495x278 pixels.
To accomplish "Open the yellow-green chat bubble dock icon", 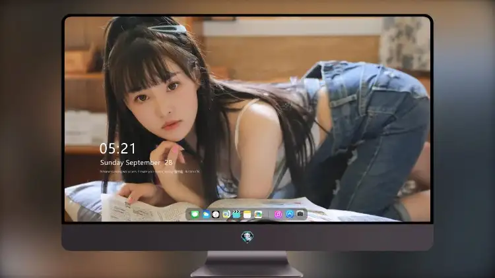I will (226, 214).
